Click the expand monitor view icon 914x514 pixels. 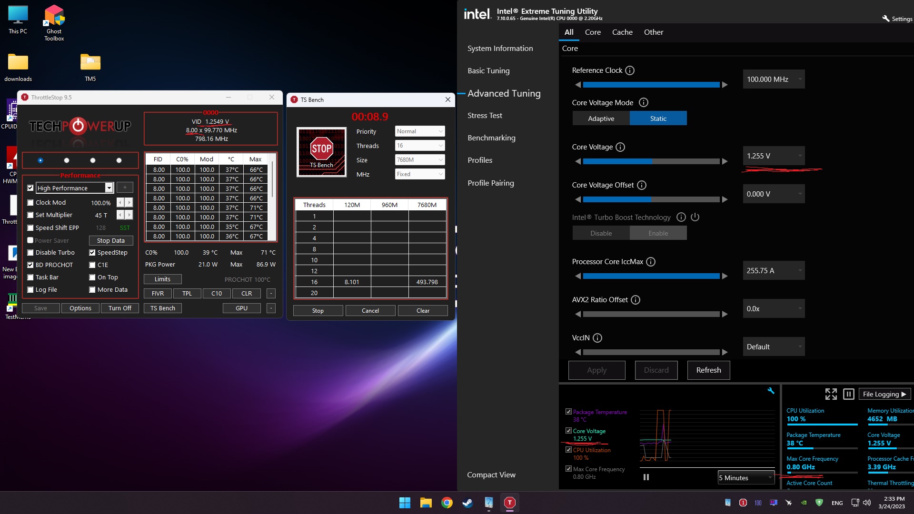[831, 394]
